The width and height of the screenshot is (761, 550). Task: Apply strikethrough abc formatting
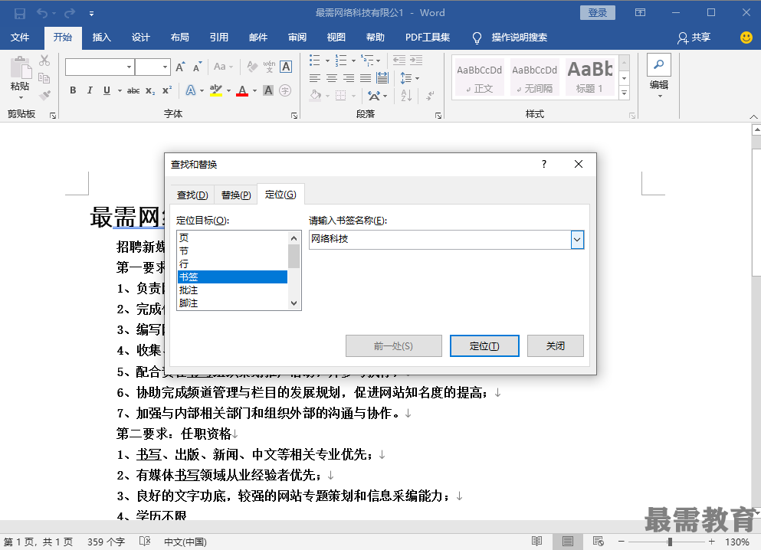(133, 90)
